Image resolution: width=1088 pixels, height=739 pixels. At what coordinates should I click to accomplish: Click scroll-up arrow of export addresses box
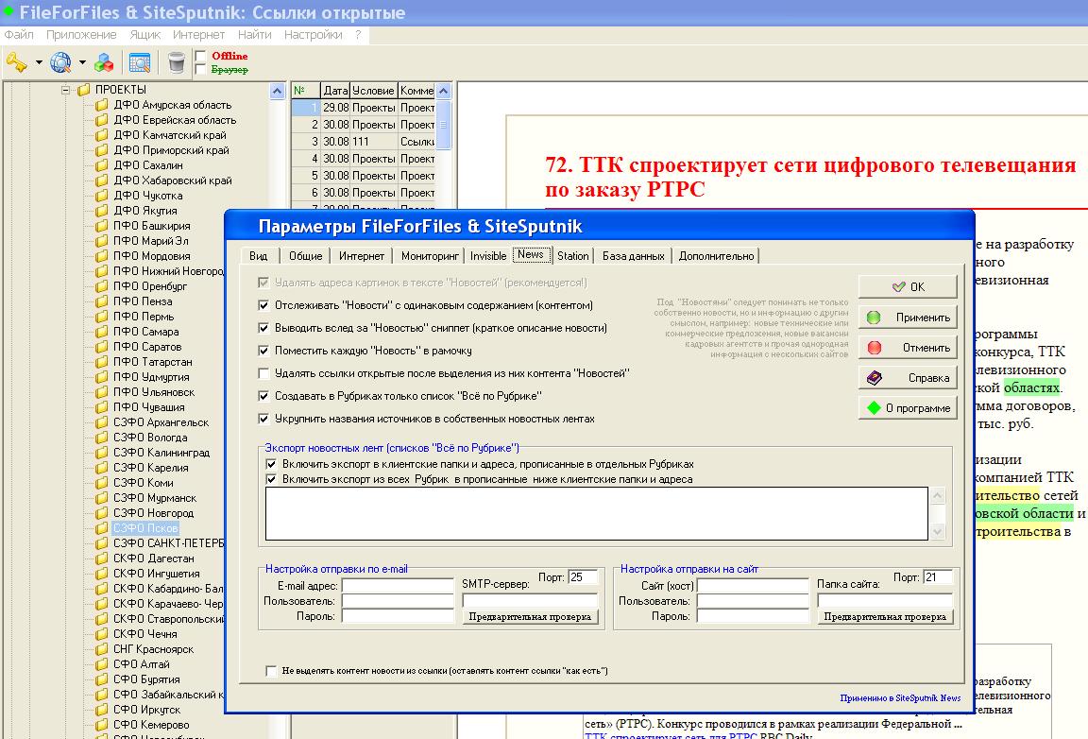click(x=938, y=496)
